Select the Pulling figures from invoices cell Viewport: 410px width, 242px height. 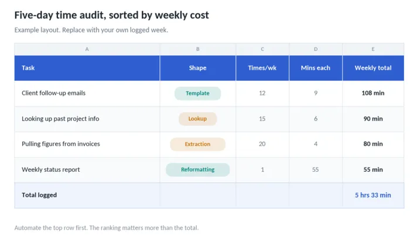click(87, 144)
